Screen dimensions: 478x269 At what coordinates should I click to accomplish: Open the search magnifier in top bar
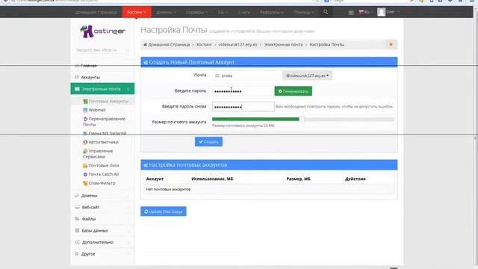coord(326,12)
